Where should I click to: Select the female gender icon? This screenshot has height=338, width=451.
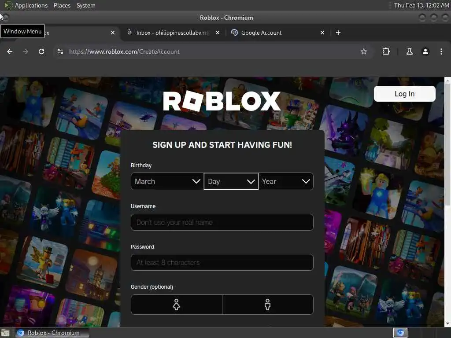click(x=176, y=305)
